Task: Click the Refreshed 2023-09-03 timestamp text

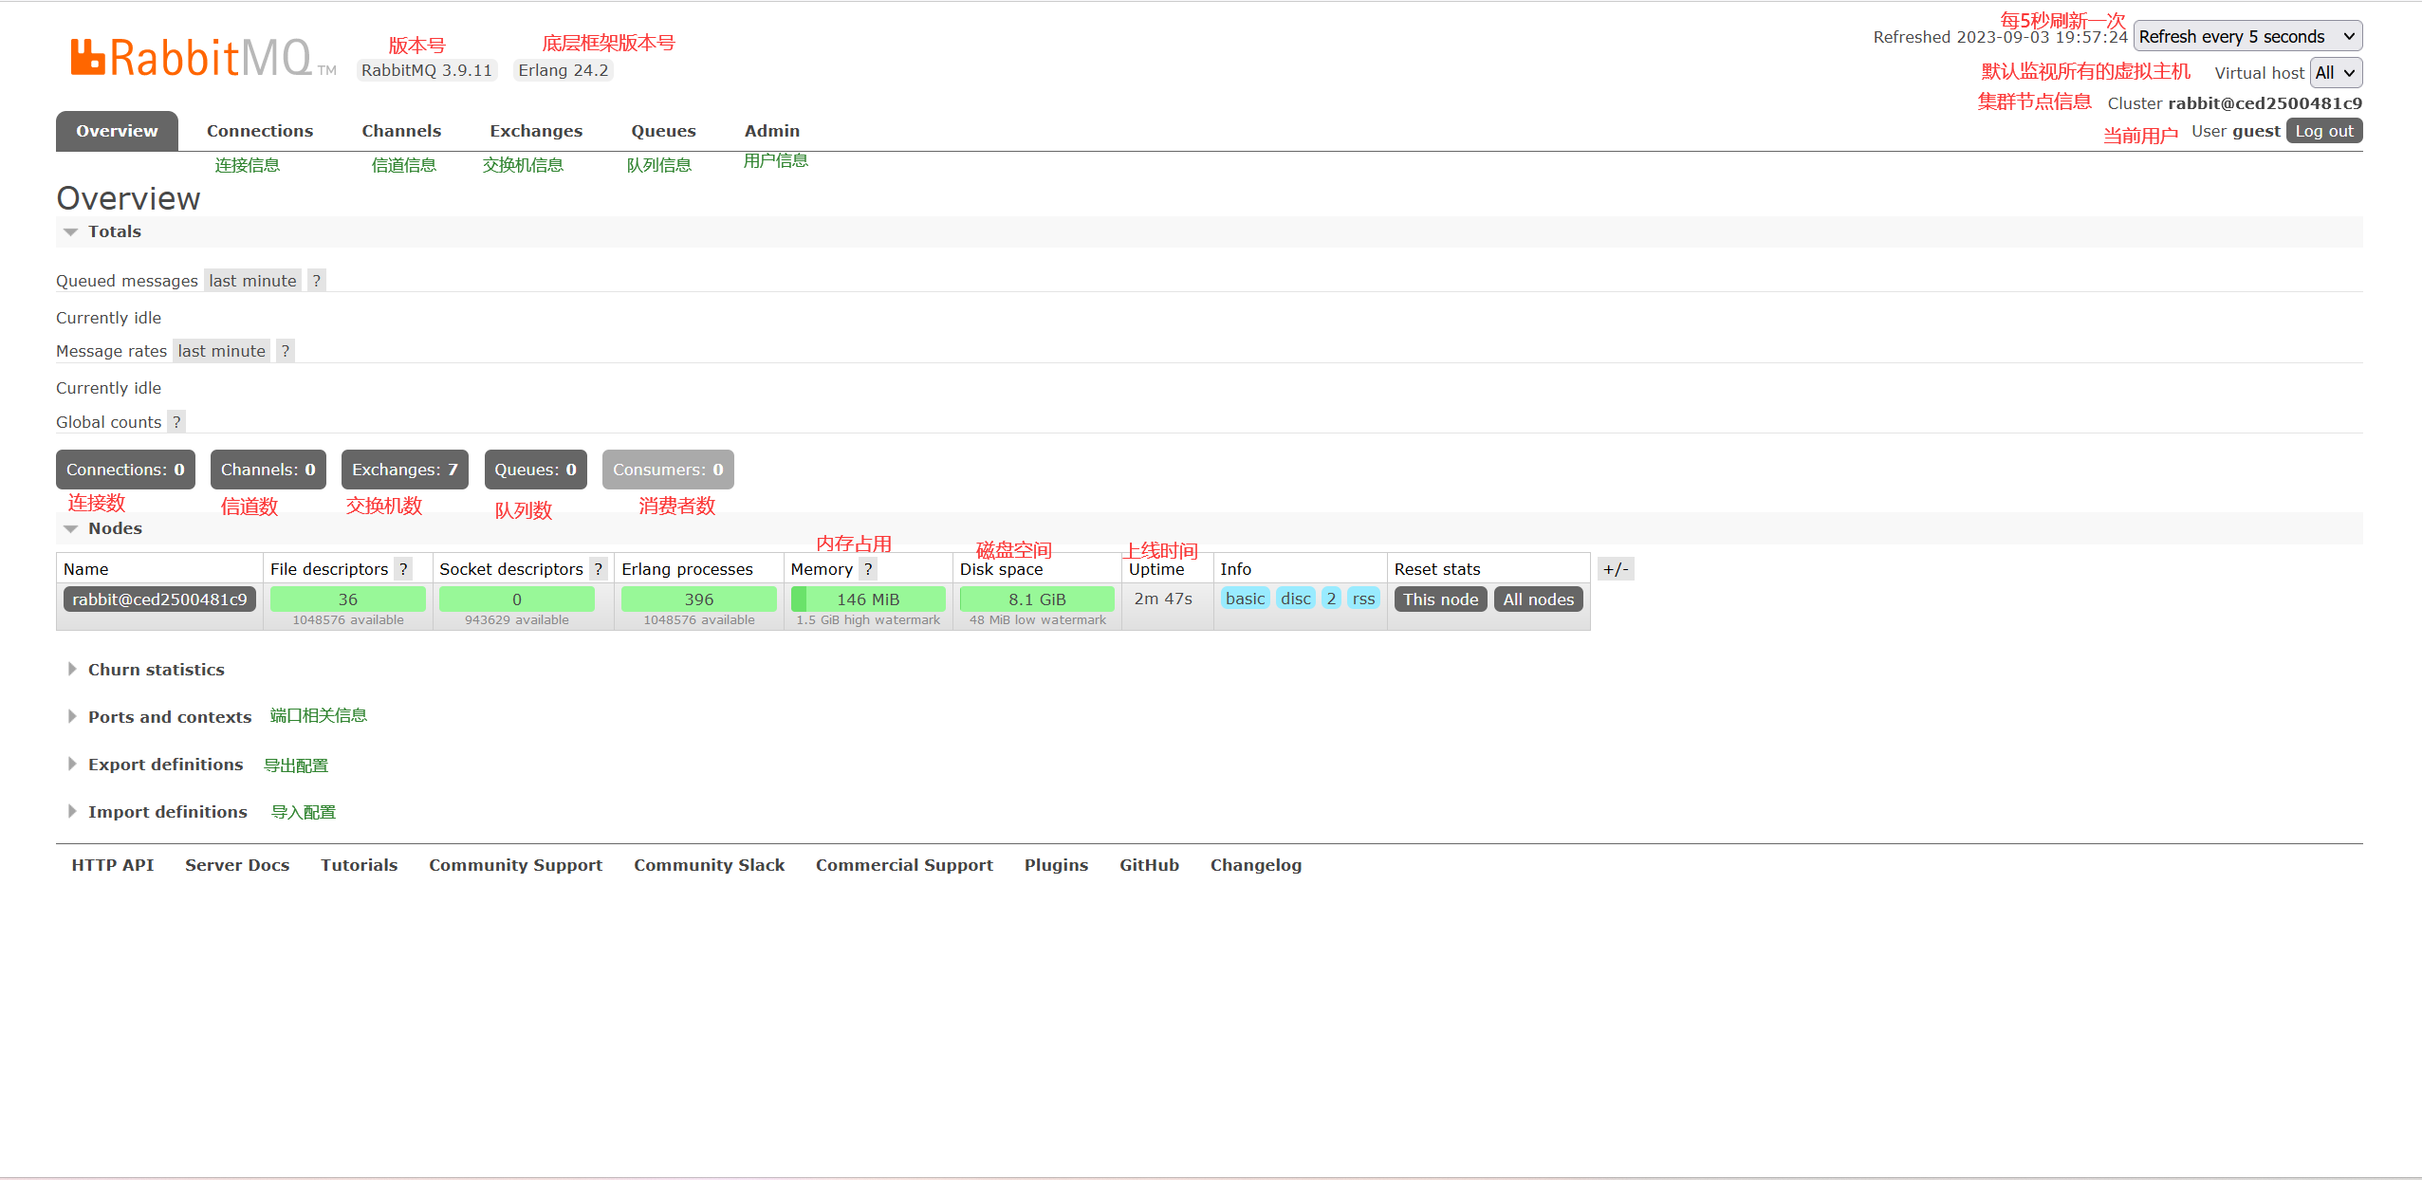Action: point(2000,37)
